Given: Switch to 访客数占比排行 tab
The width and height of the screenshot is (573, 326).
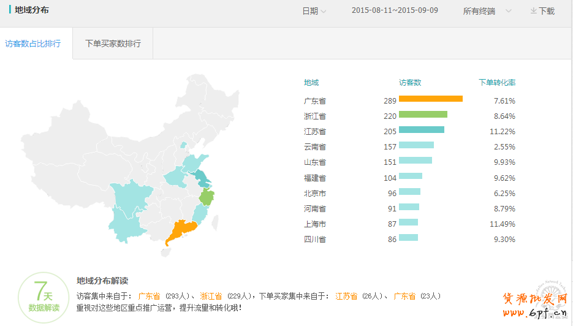Looking at the screenshot, I should point(33,44).
